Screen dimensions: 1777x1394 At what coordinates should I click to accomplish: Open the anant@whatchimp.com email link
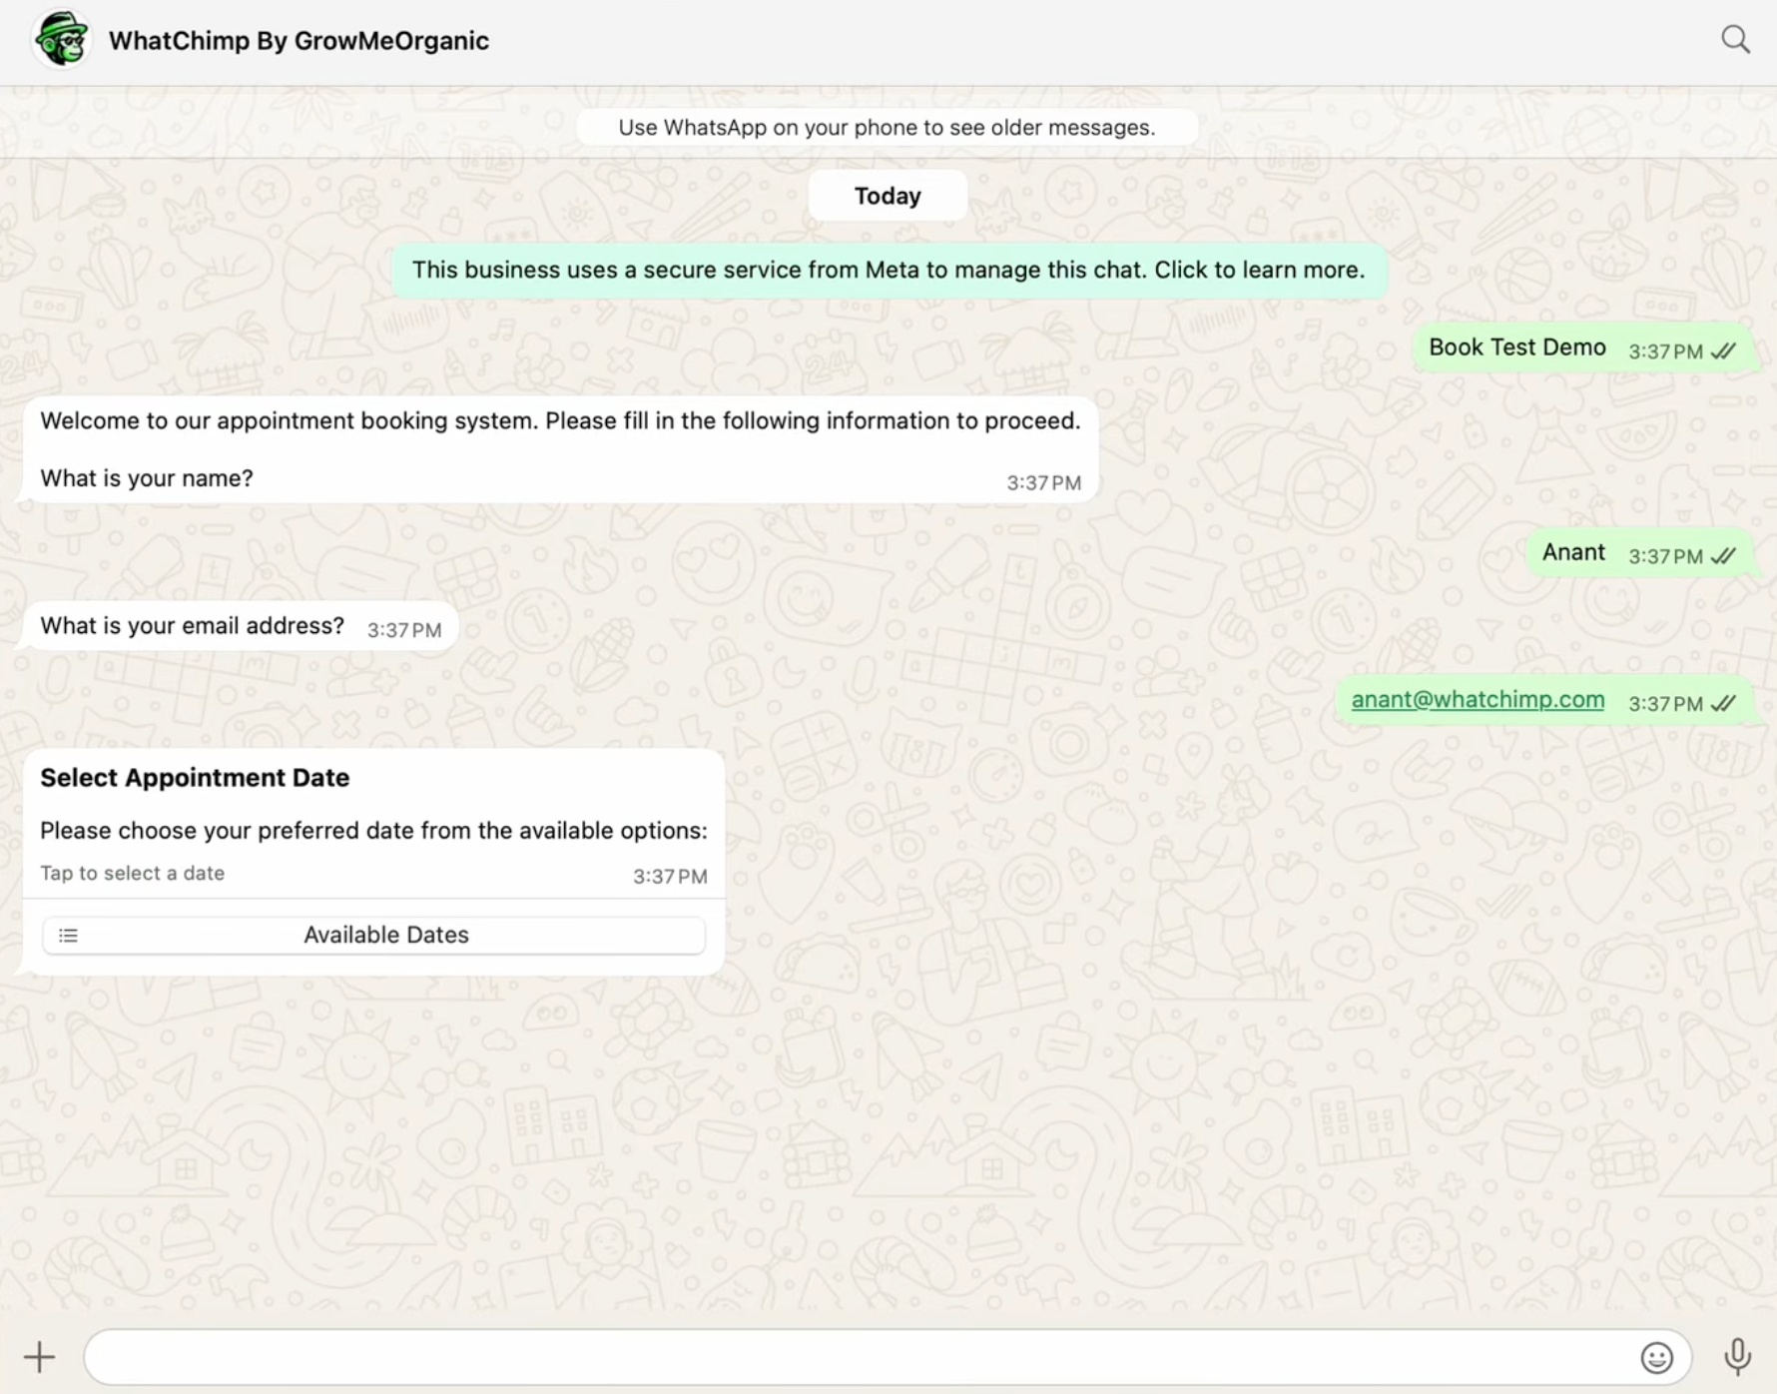coord(1478,699)
